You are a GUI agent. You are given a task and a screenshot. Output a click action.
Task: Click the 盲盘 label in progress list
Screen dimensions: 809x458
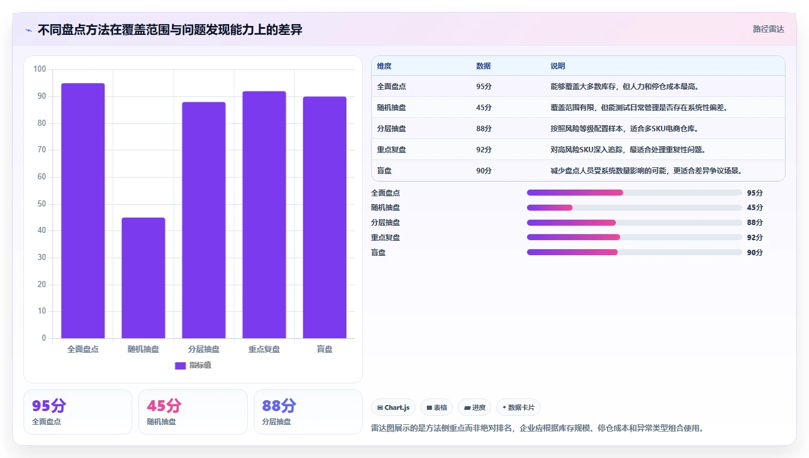378,252
